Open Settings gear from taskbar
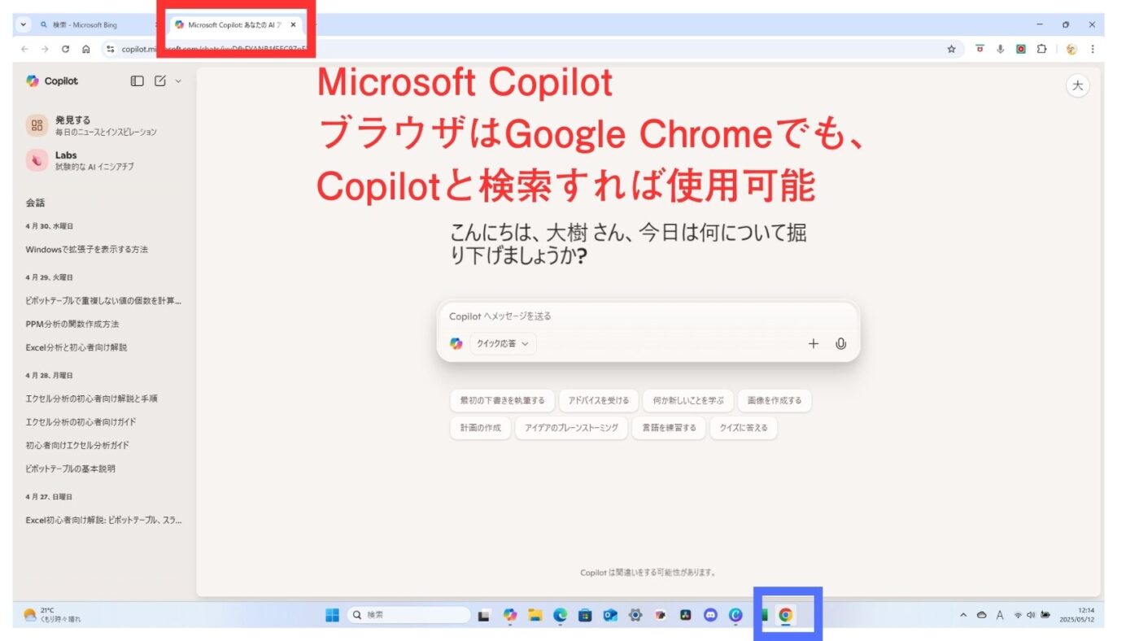Viewport: 1139px width, 641px height. (x=635, y=616)
